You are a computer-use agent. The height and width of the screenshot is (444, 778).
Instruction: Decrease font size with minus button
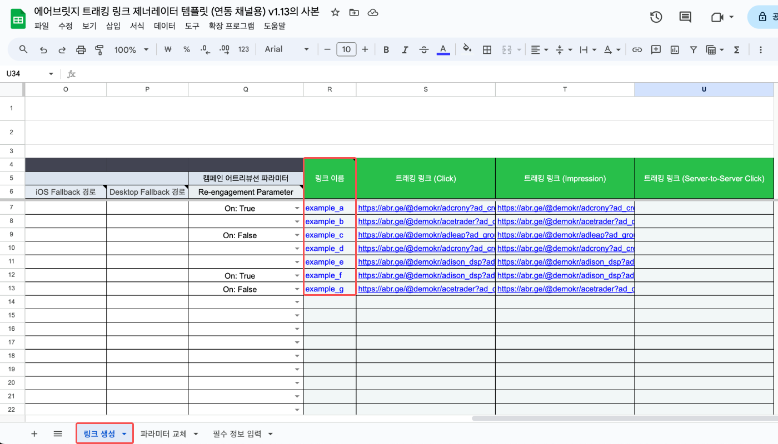click(x=327, y=49)
